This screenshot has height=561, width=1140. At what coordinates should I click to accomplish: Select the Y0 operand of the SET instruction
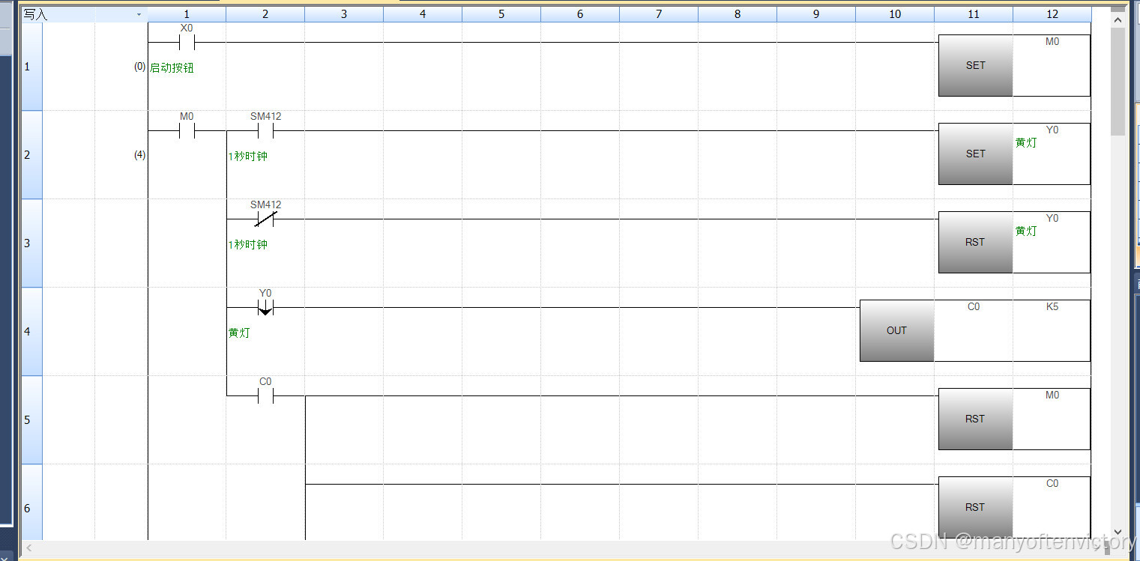(1052, 130)
